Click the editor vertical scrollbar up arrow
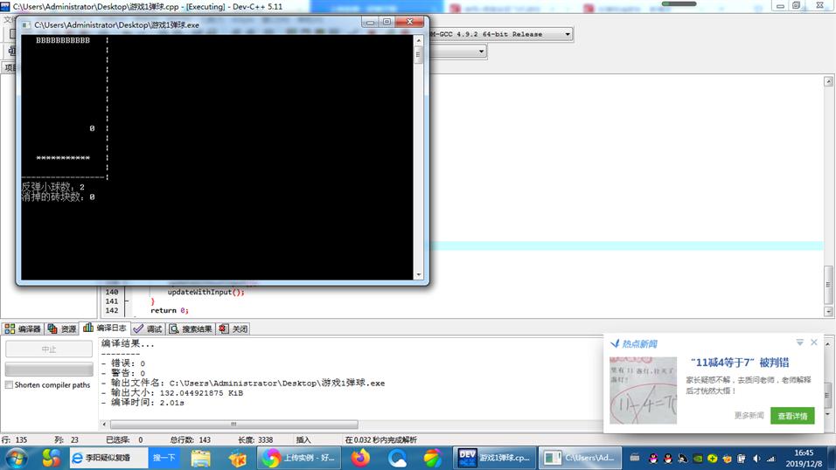Image resolution: width=836 pixels, height=470 pixels. 828,81
